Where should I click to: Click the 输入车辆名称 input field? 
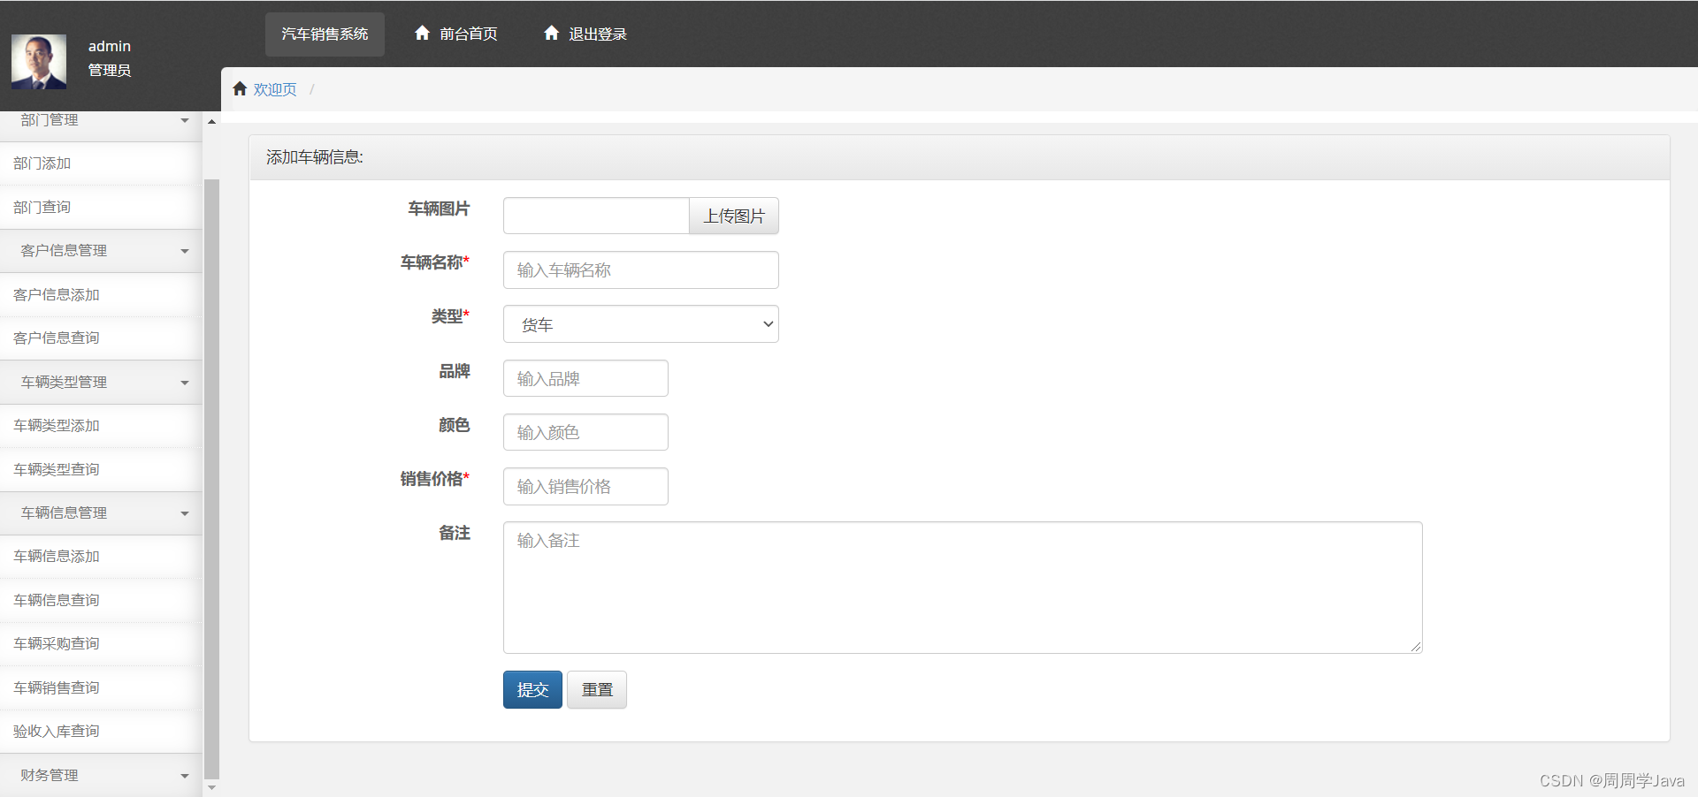coord(639,269)
